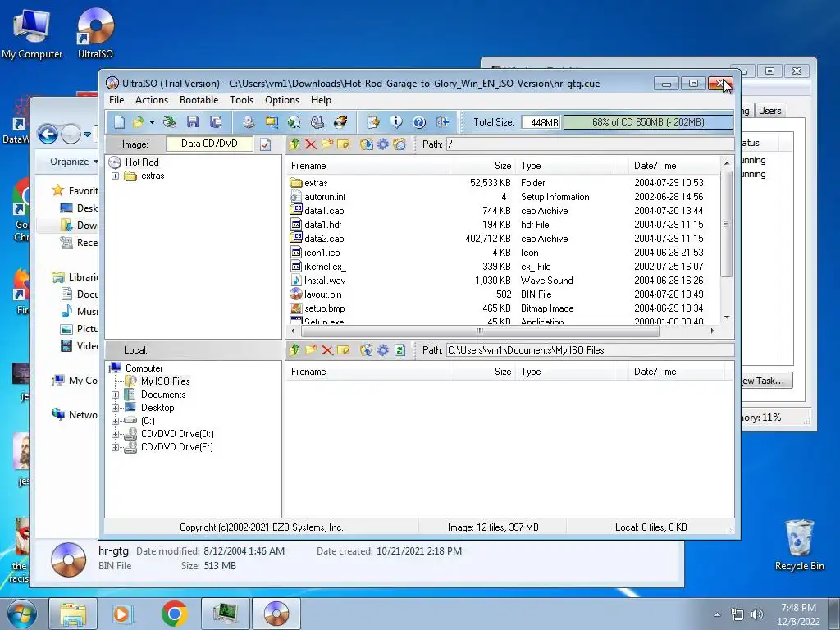Click the Rename icon in image toolbar
The width and height of the screenshot is (840, 630).
pyautogui.click(x=344, y=144)
